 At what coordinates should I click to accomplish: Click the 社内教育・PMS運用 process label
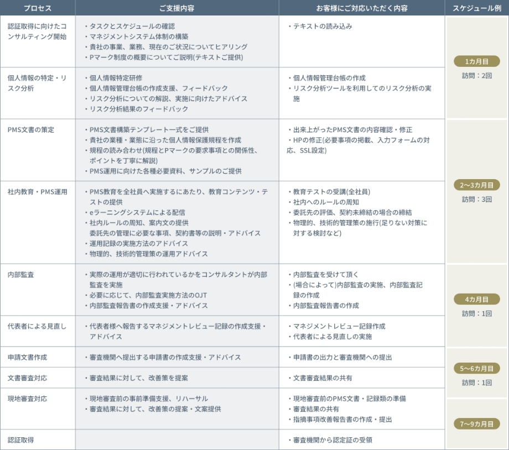pos(37,192)
